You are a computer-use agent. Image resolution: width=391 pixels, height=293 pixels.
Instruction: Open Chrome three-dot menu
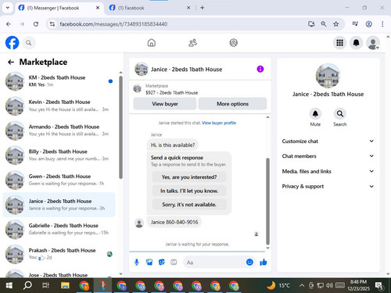pos(382,24)
